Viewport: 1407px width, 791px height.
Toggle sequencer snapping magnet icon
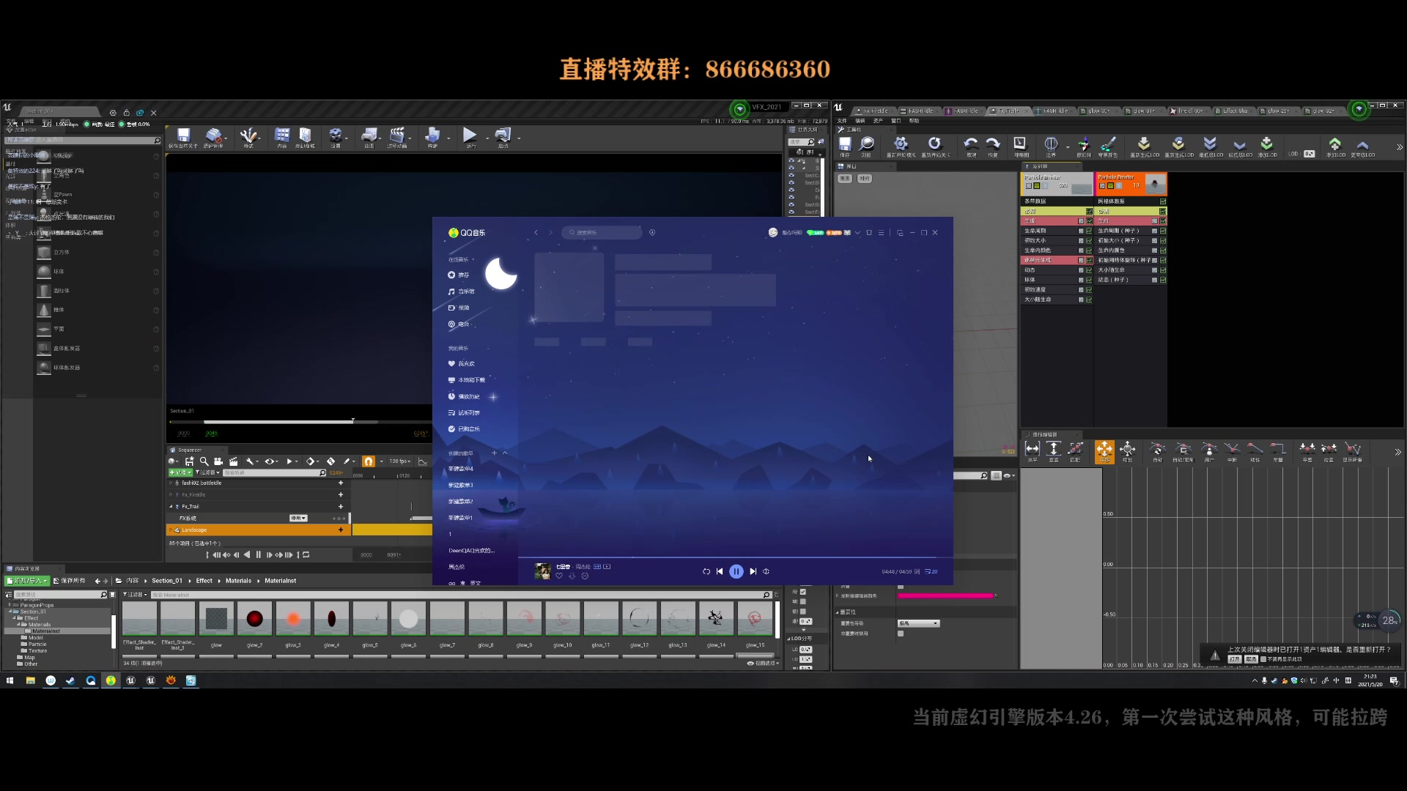pos(369,461)
